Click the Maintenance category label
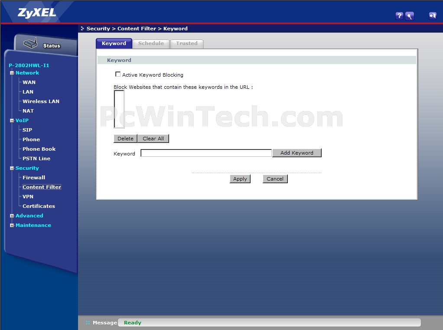The height and width of the screenshot is (330, 443). (33, 225)
